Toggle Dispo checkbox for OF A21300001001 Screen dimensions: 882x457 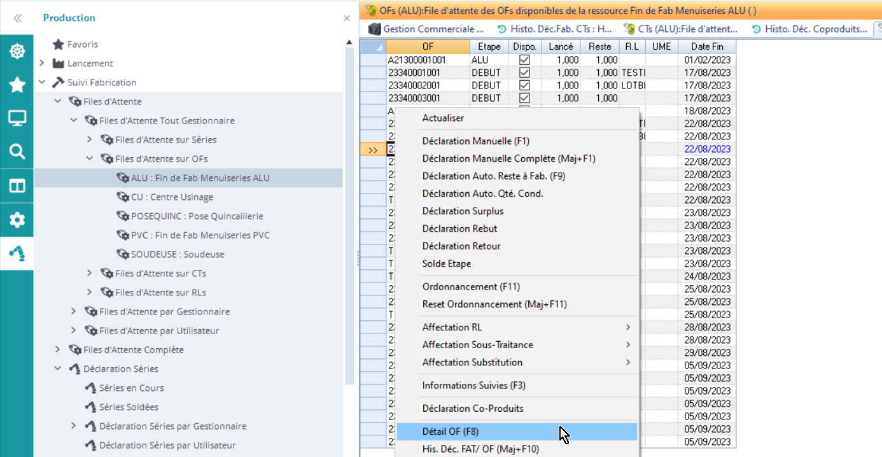524,60
